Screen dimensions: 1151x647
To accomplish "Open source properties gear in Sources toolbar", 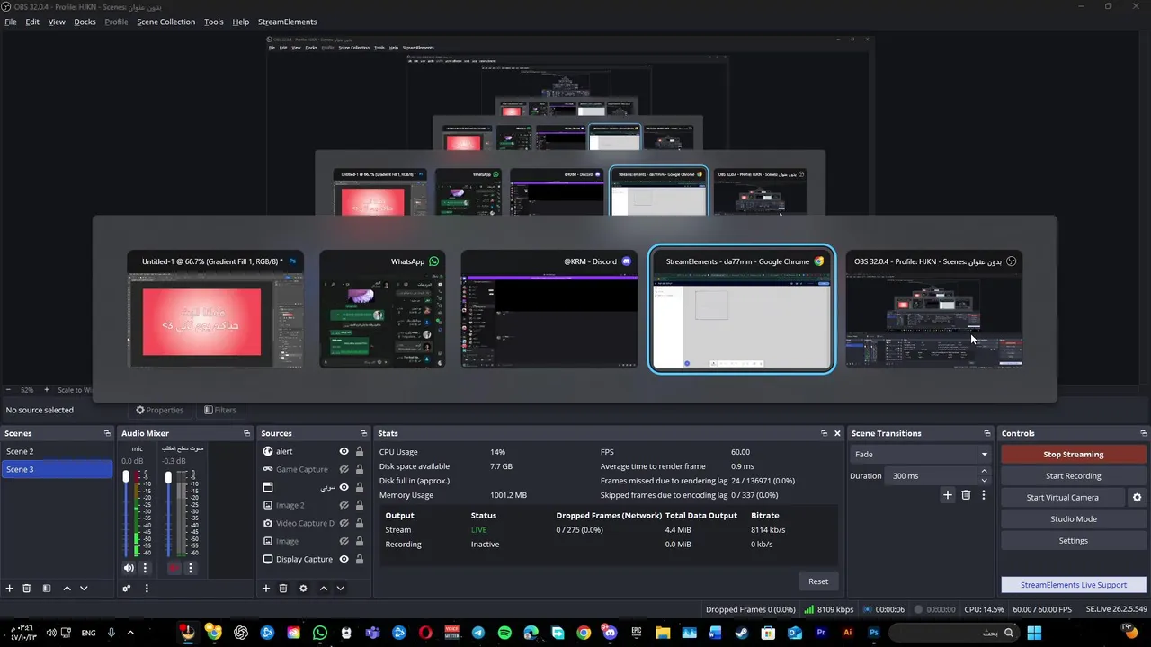I will pos(303,589).
